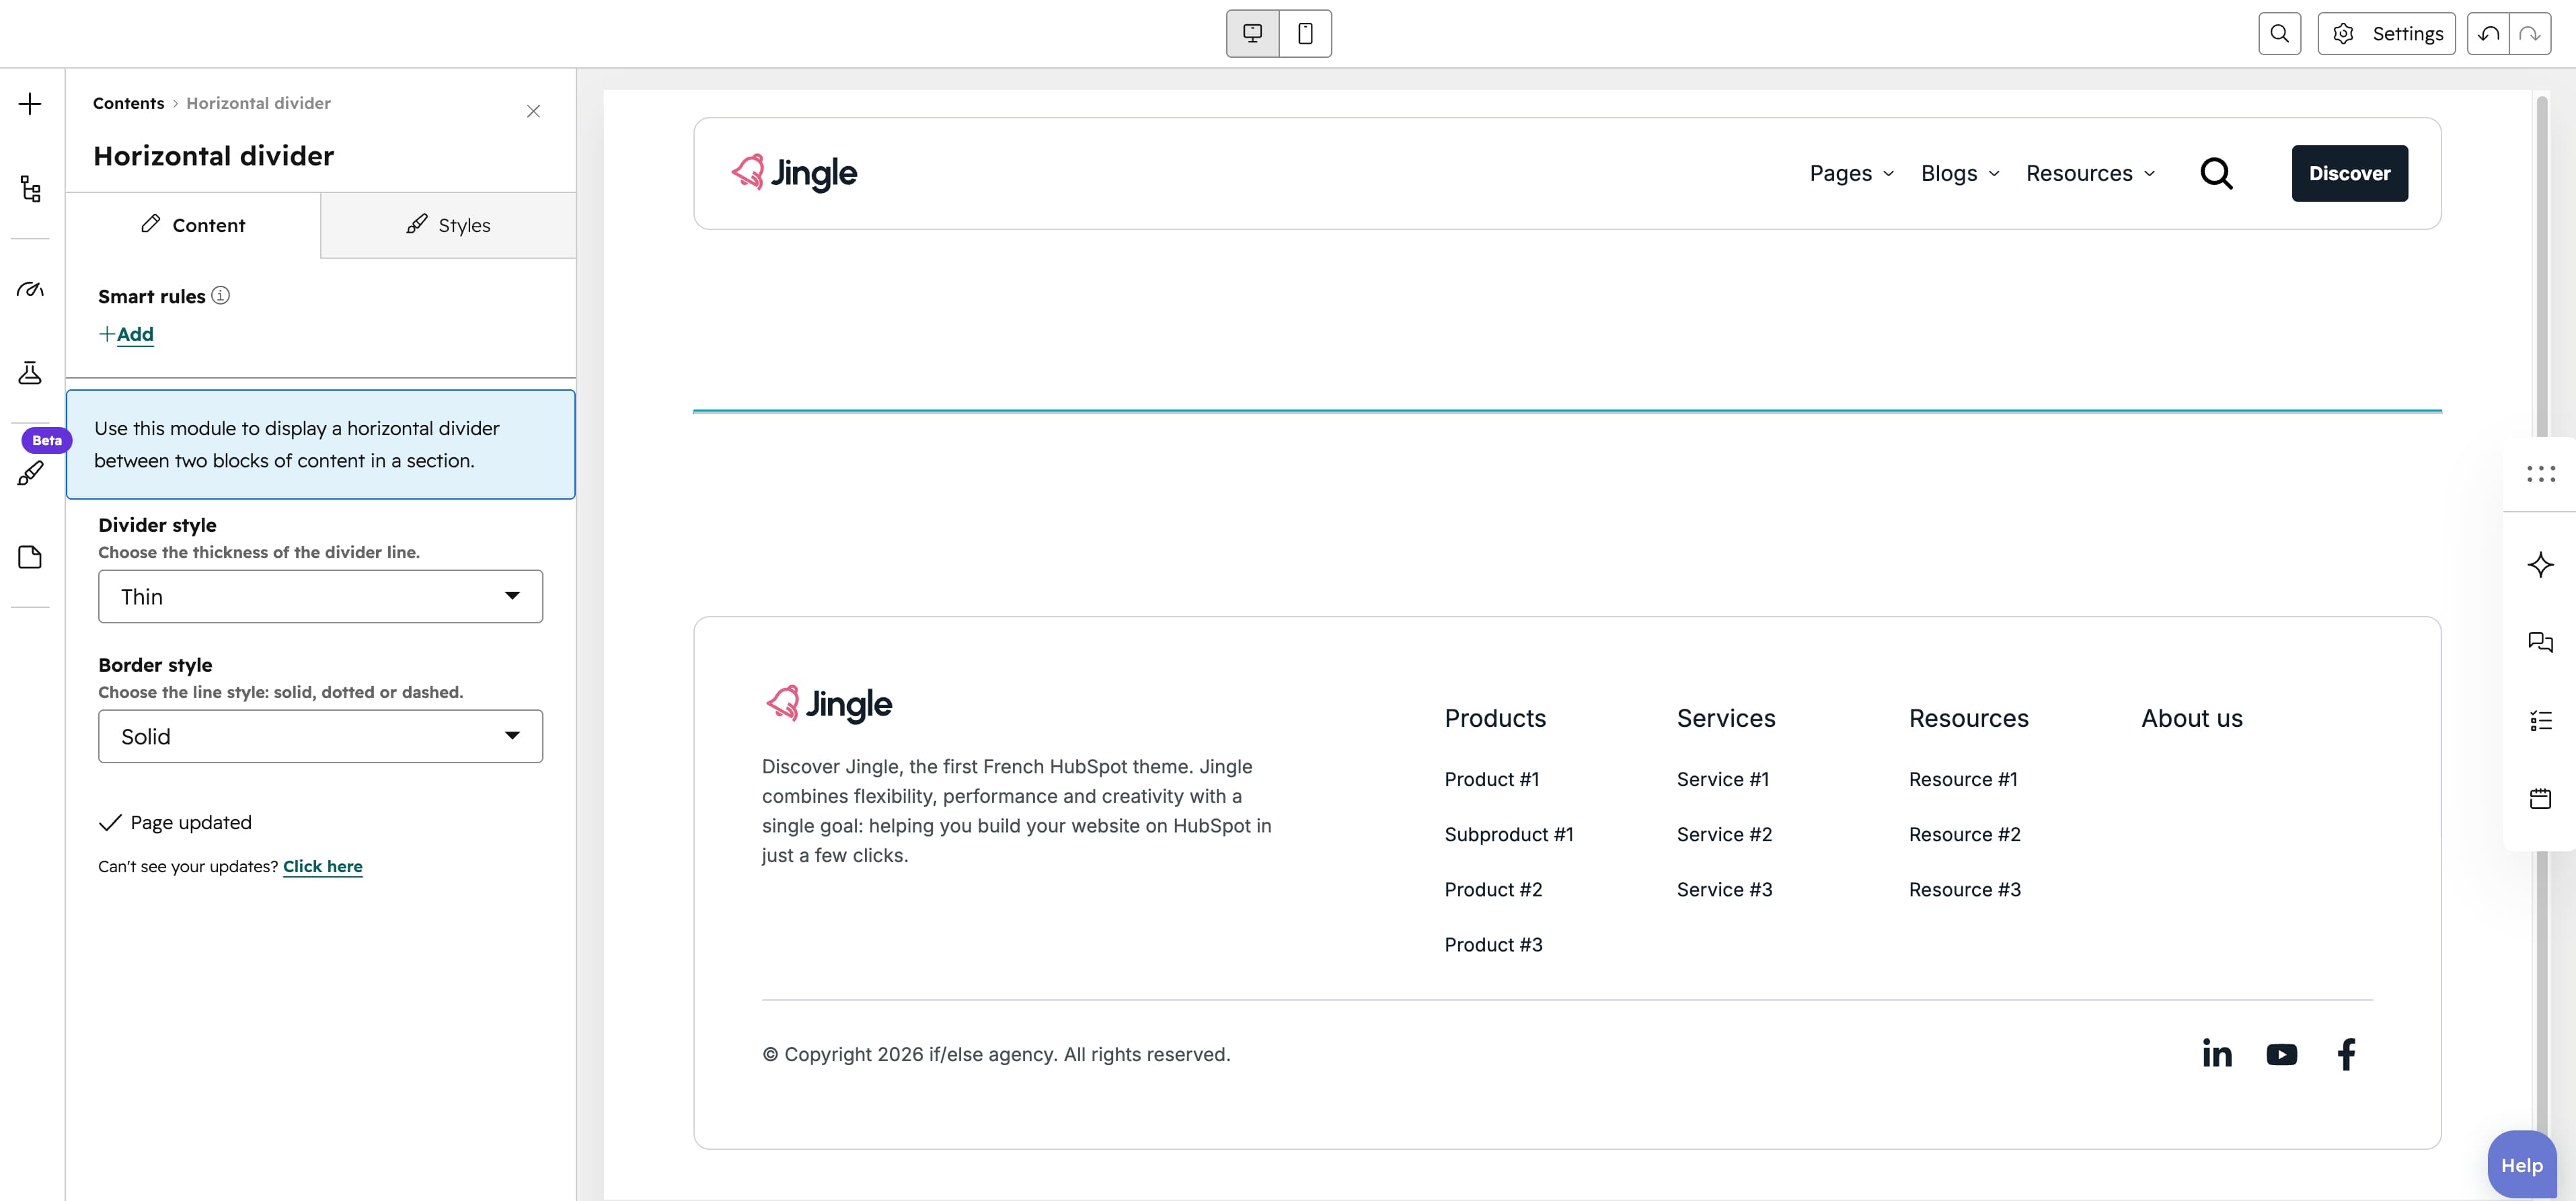
Task: Switch to mobile preview view
Action: [x=1305, y=34]
